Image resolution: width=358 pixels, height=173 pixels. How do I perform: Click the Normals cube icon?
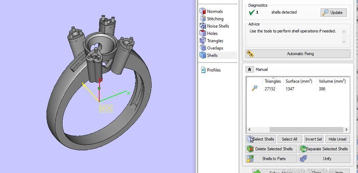coord(203,11)
